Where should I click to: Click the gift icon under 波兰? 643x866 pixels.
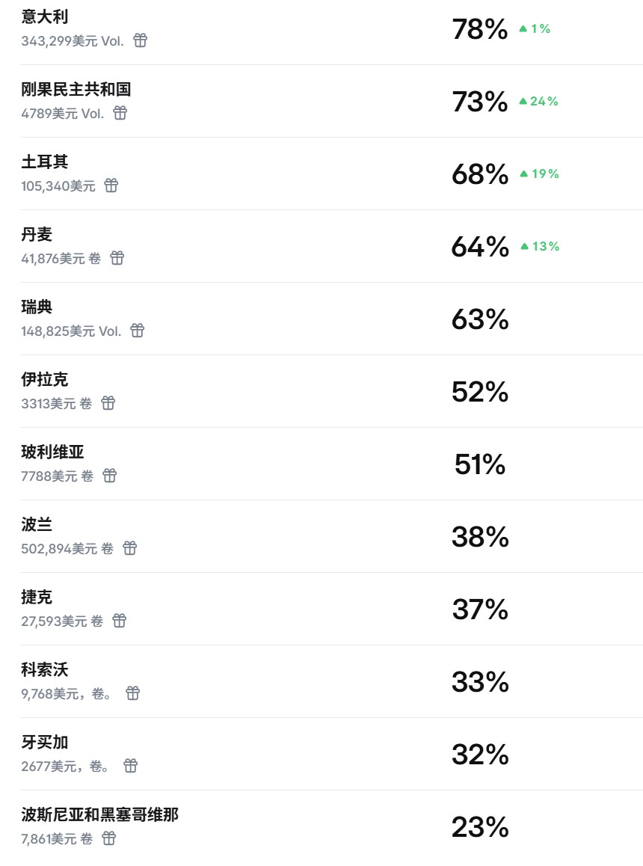(130, 548)
